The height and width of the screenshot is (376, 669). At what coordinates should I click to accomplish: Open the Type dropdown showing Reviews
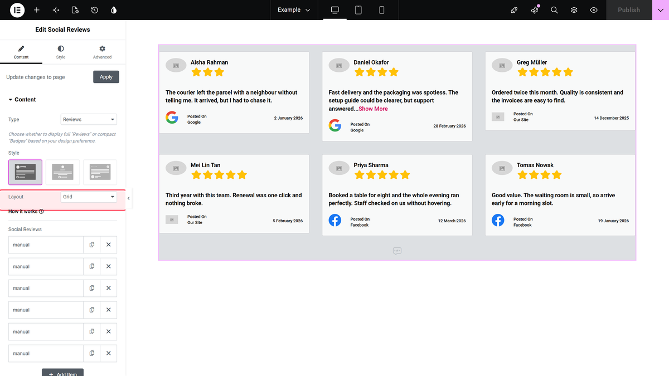point(89,119)
